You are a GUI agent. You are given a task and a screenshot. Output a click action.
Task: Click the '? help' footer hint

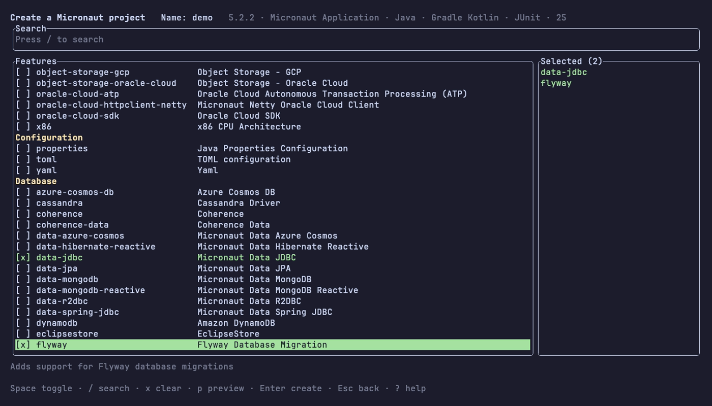tap(410, 388)
